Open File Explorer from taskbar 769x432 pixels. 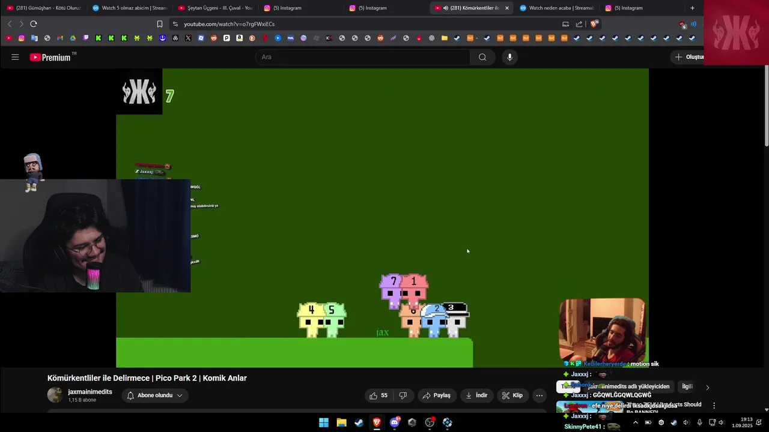pyautogui.click(x=341, y=422)
